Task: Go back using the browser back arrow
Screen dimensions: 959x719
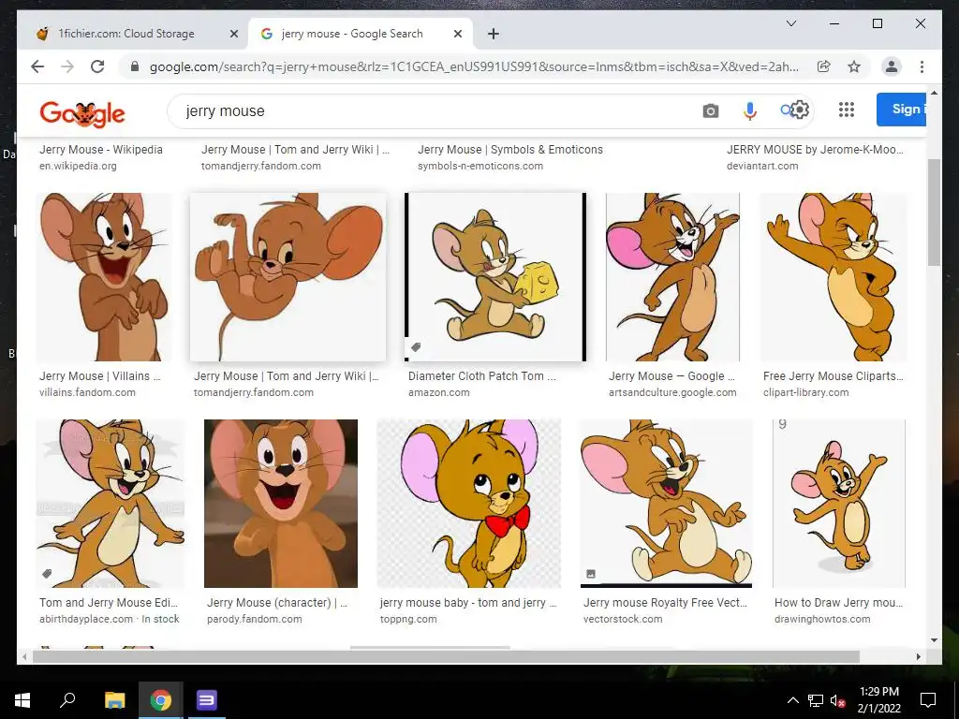Action: pos(37,66)
